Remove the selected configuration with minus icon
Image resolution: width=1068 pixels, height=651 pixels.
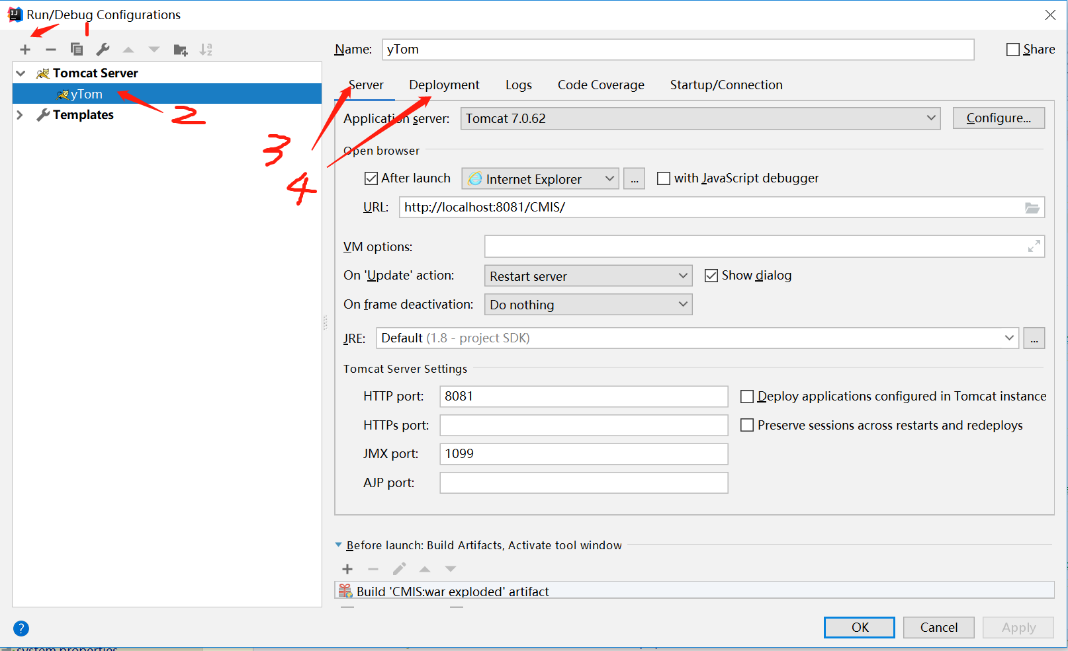tap(51, 50)
